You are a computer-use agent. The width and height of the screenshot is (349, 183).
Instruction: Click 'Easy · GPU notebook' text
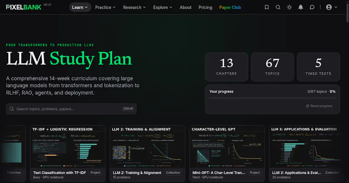[48, 177]
